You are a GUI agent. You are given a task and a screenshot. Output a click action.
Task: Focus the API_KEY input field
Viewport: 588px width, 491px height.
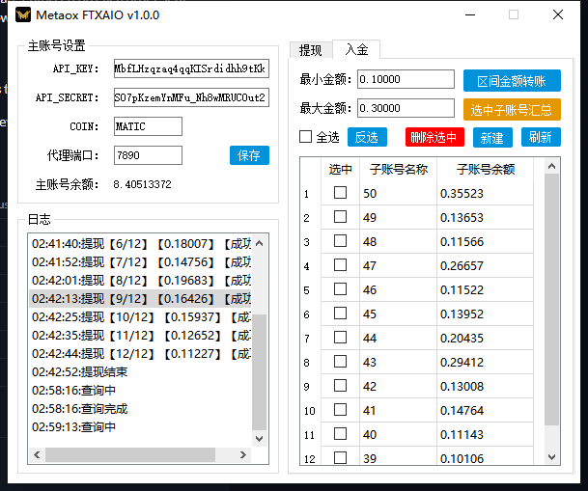[x=190, y=69]
